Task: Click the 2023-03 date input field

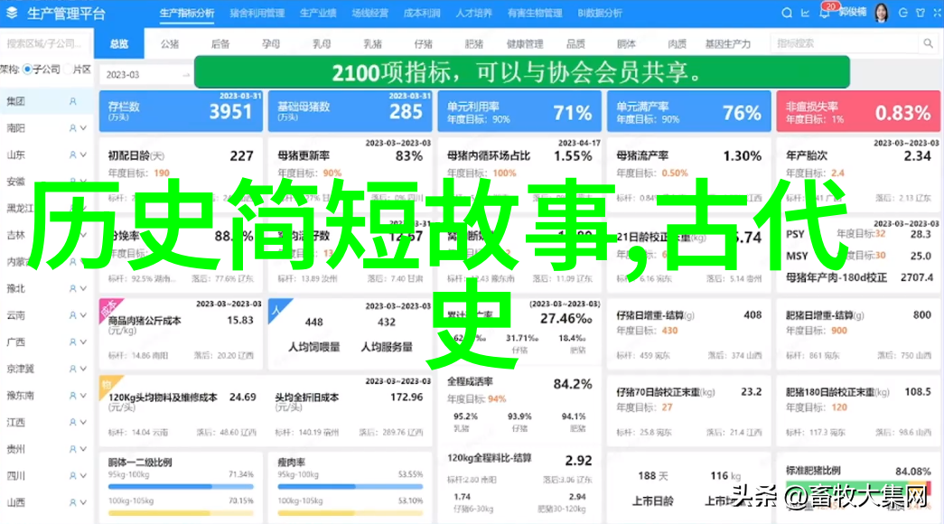Action: (145, 75)
